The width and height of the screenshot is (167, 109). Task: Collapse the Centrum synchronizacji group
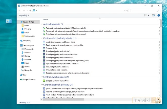[x=42, y=77]
